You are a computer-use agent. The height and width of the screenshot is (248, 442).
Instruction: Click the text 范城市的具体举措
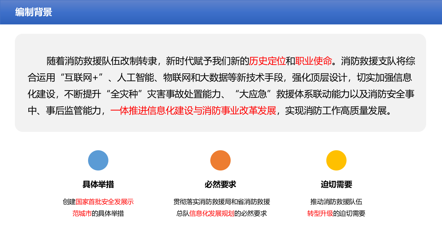point(98,213)
